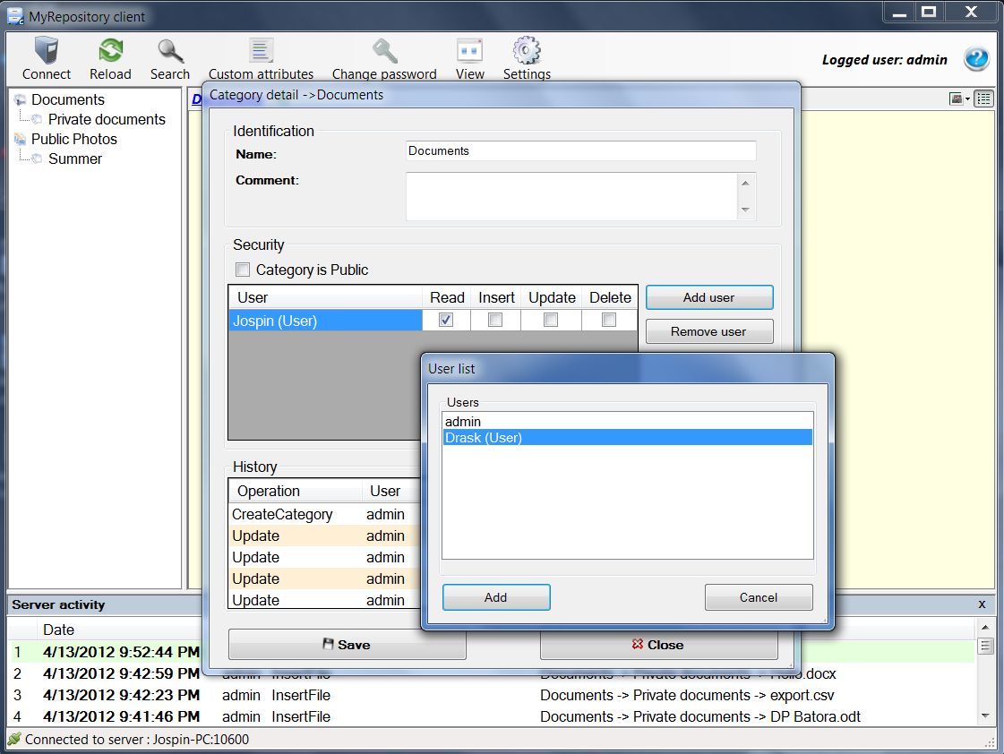Click Logged user: admin label
The image size is (1004, 754).
tap(884, 59)
